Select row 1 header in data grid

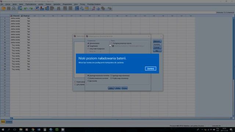coord(5,18)
